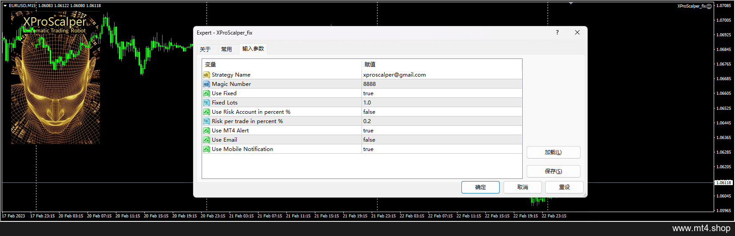
Task: Click the Risk per trade row icon
Action: [x=207, y=121]
